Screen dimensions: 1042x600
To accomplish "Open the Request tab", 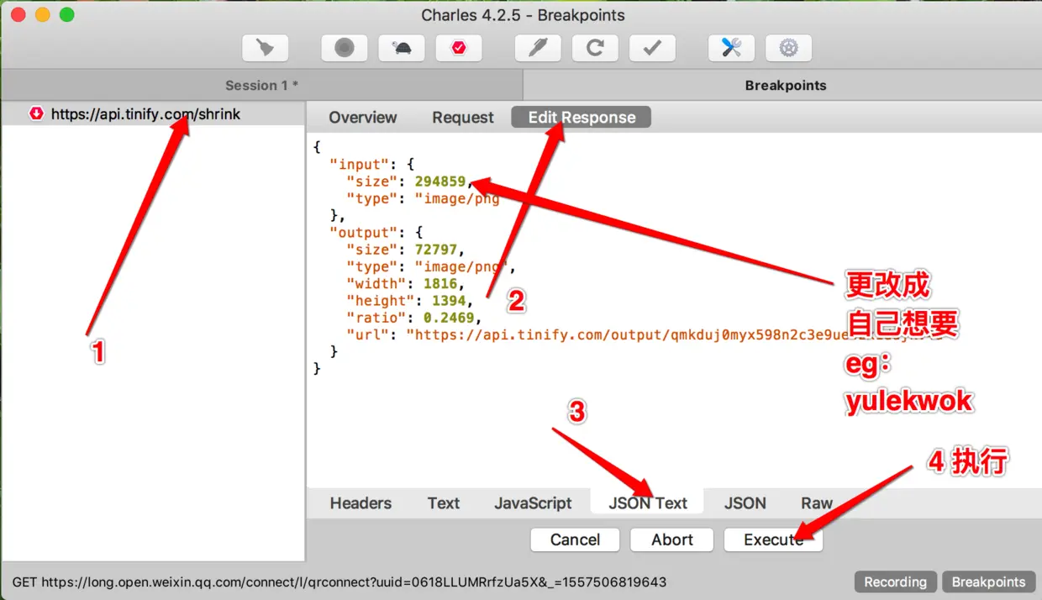I will pos(463,118).
